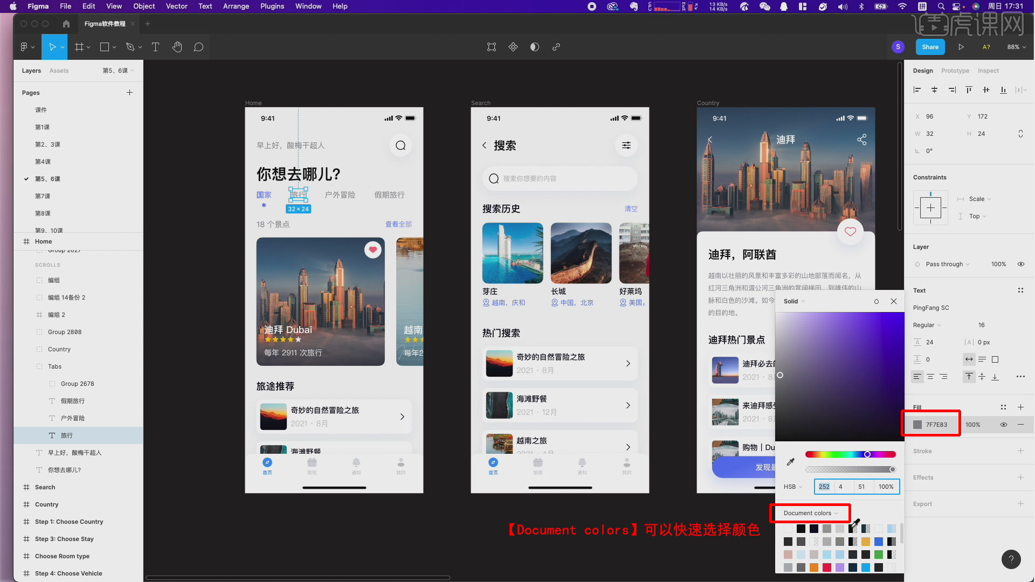
Task: Open the Figma main menu icon
Action: [x=24, y=47]
